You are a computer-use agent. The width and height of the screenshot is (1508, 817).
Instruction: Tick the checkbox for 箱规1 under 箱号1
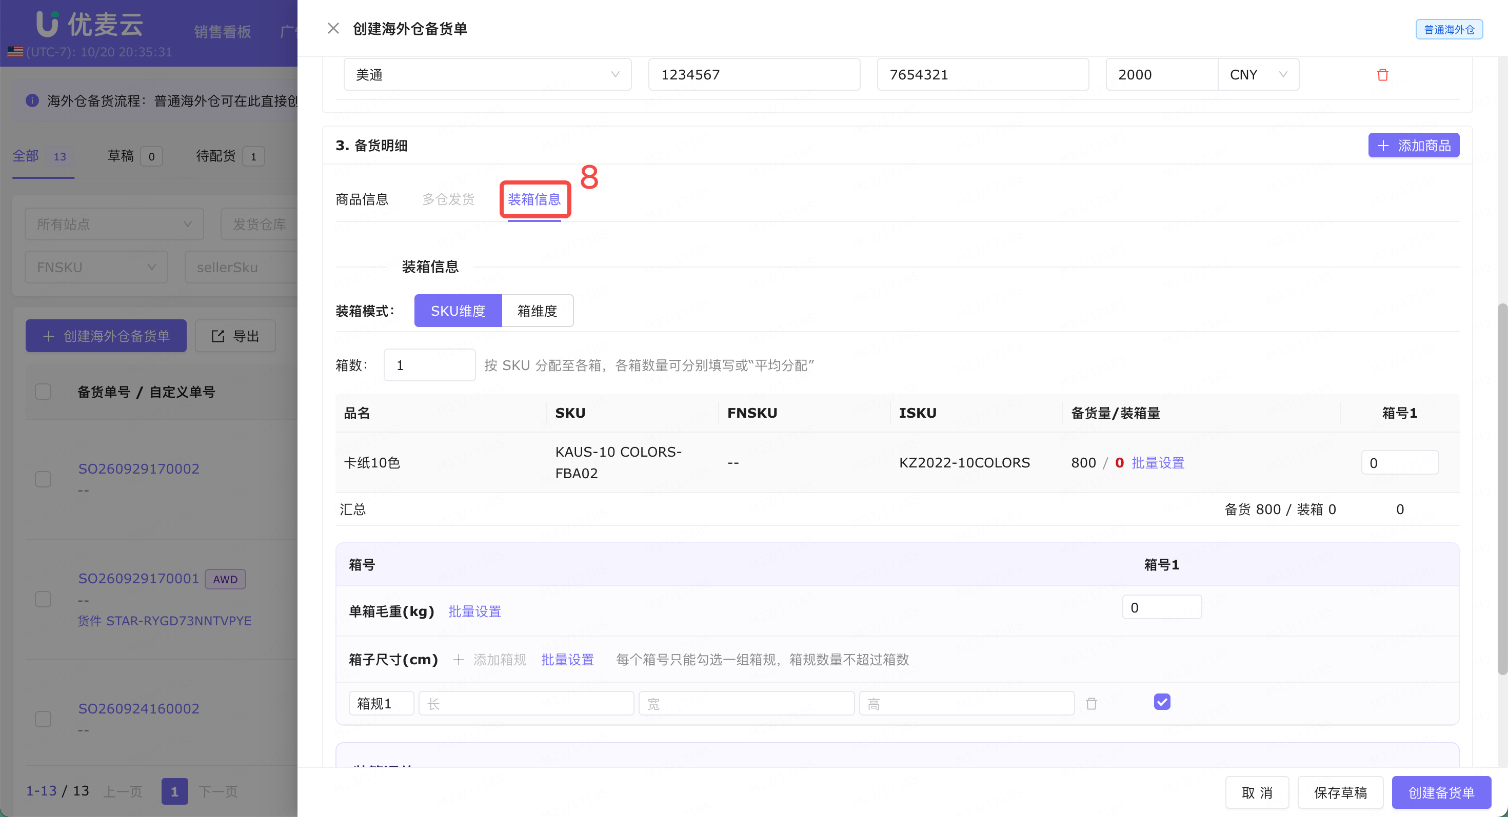[x=1162, y=701]
